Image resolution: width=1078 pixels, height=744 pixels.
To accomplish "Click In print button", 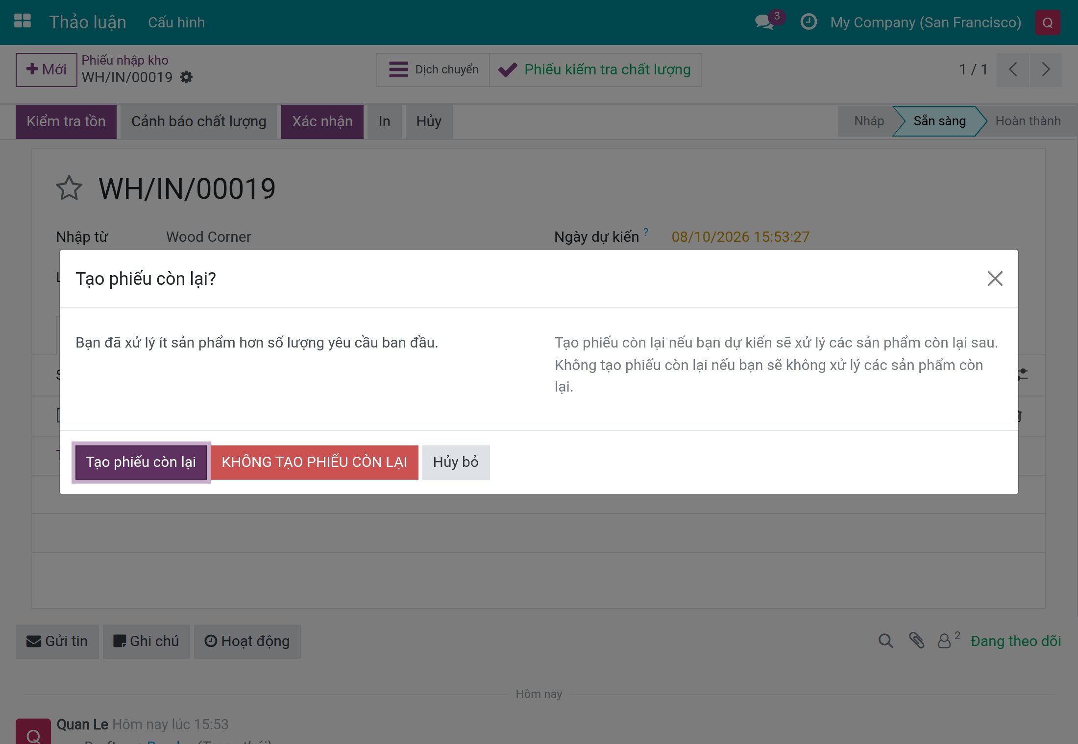I will click(x=385, y=121).
